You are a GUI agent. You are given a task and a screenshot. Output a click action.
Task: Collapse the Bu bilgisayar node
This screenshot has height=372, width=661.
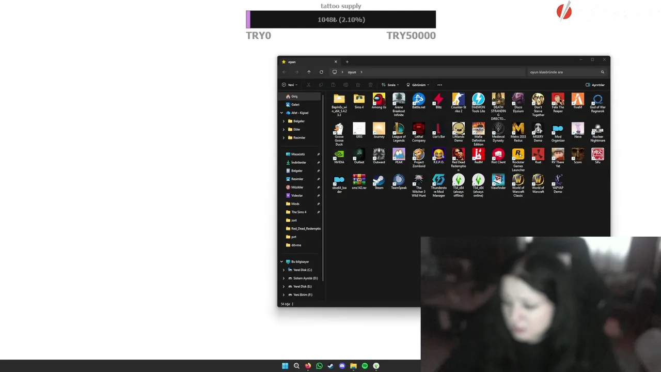281,261
